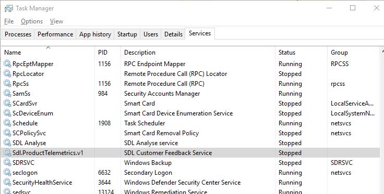
Task: Sort by the Group column header
Action: [353, 53]
